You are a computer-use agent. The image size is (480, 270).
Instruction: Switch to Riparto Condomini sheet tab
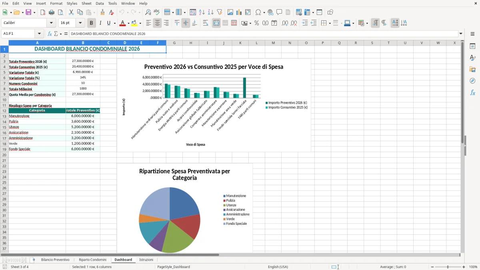point(92,260)
